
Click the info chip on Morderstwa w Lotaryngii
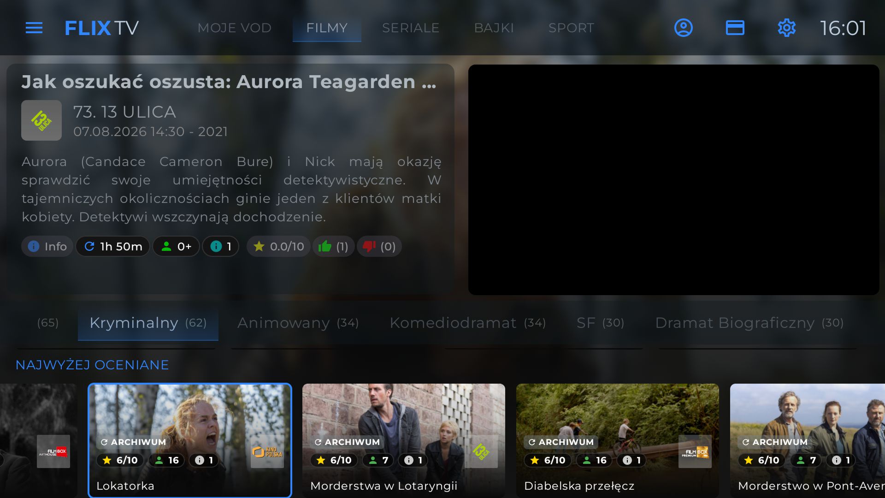point(413,460)
